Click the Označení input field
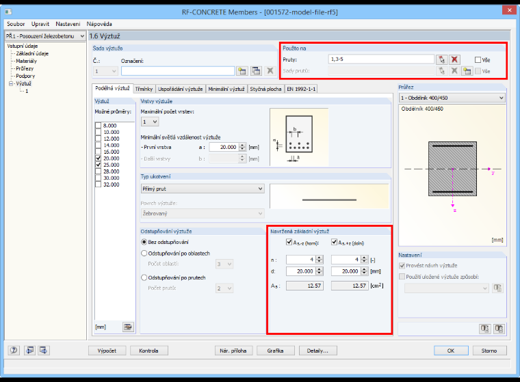 (x=178, y=71)
